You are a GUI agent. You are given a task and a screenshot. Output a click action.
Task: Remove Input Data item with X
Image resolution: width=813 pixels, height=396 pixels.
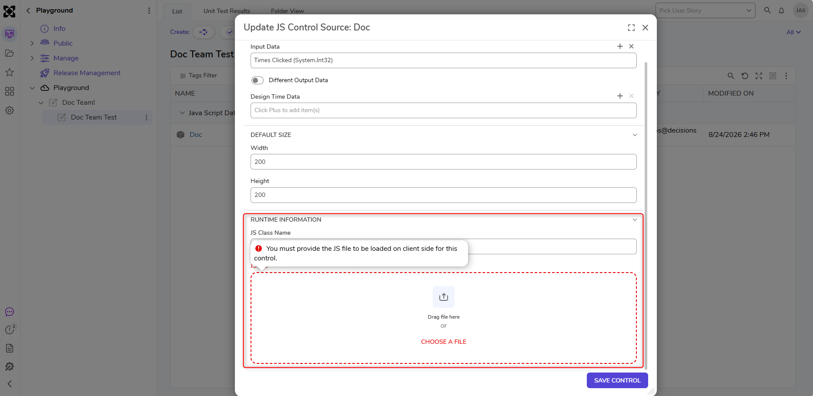click(631, 47)
